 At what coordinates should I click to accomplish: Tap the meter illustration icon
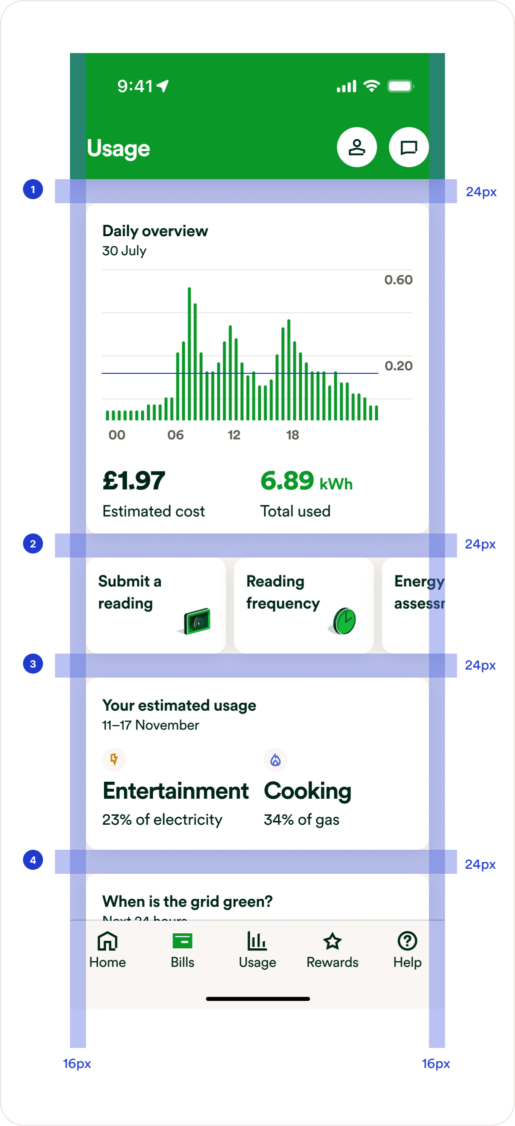click(197, 621)
